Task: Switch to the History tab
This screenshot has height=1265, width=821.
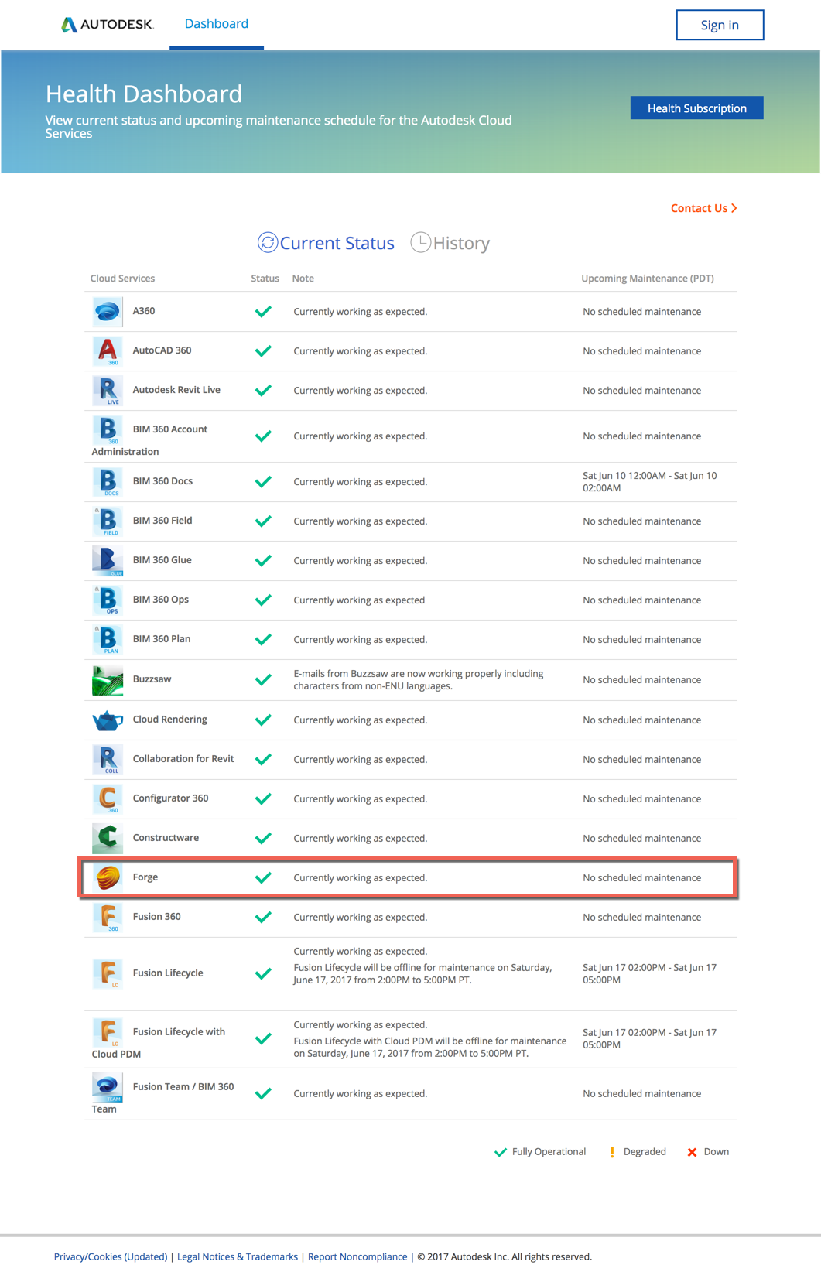Action: tap(450, 243)
